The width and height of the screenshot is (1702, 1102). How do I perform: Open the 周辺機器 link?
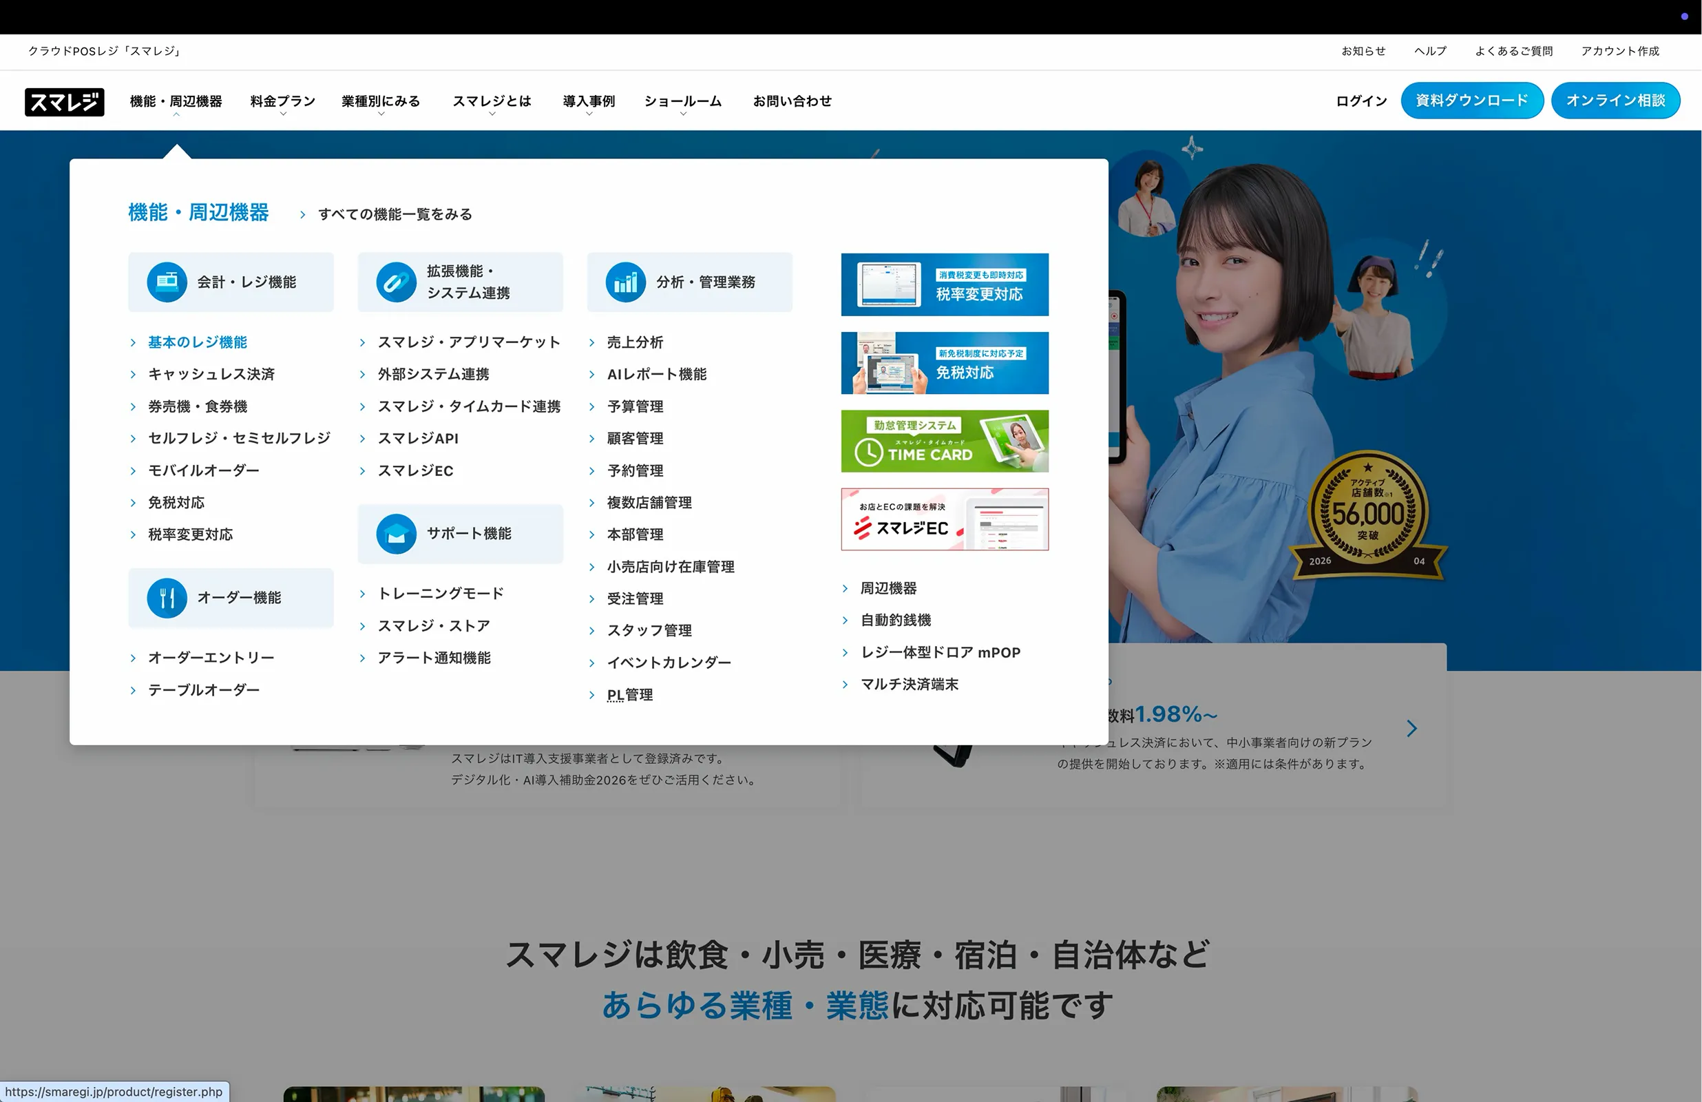coord(888,588)
